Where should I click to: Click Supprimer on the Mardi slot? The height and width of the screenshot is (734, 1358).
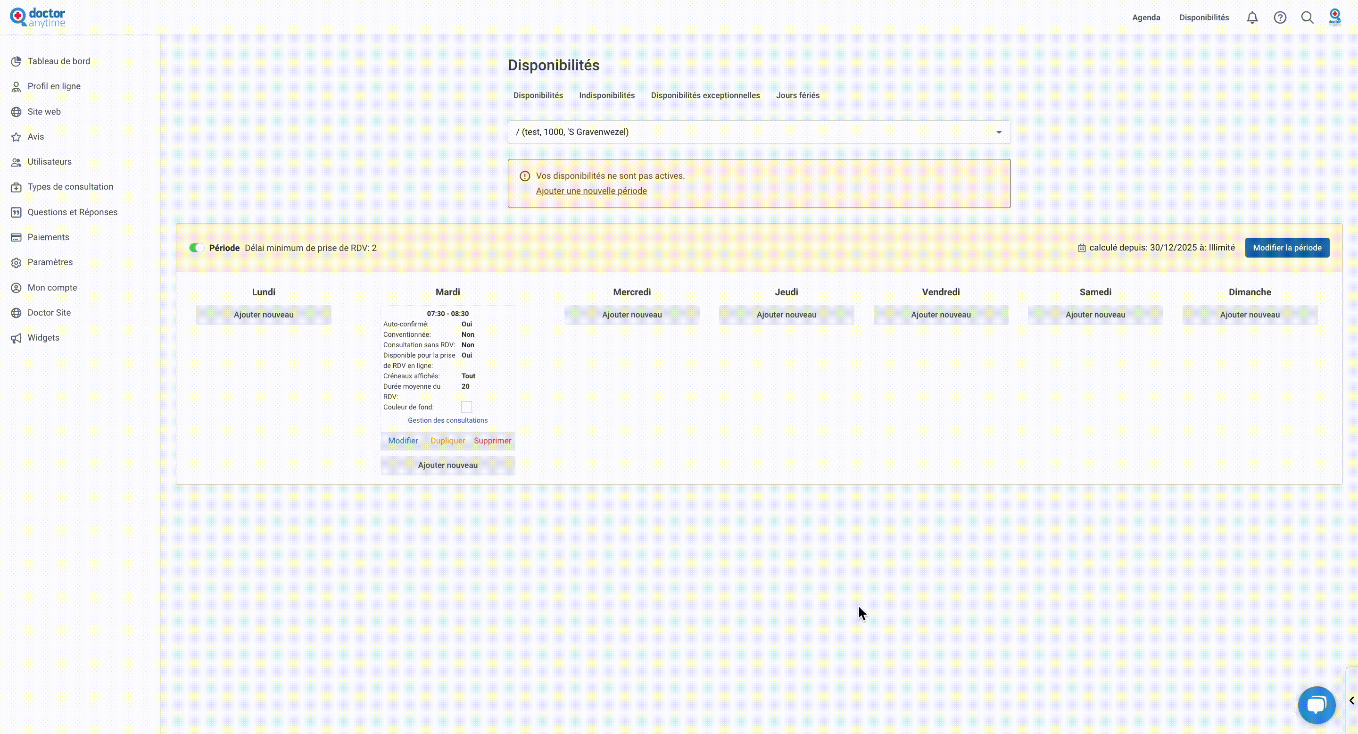coord(492,441)
